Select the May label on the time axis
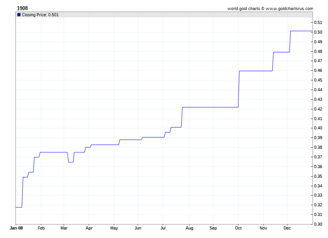The image size is (328, 238). point(114,228)
